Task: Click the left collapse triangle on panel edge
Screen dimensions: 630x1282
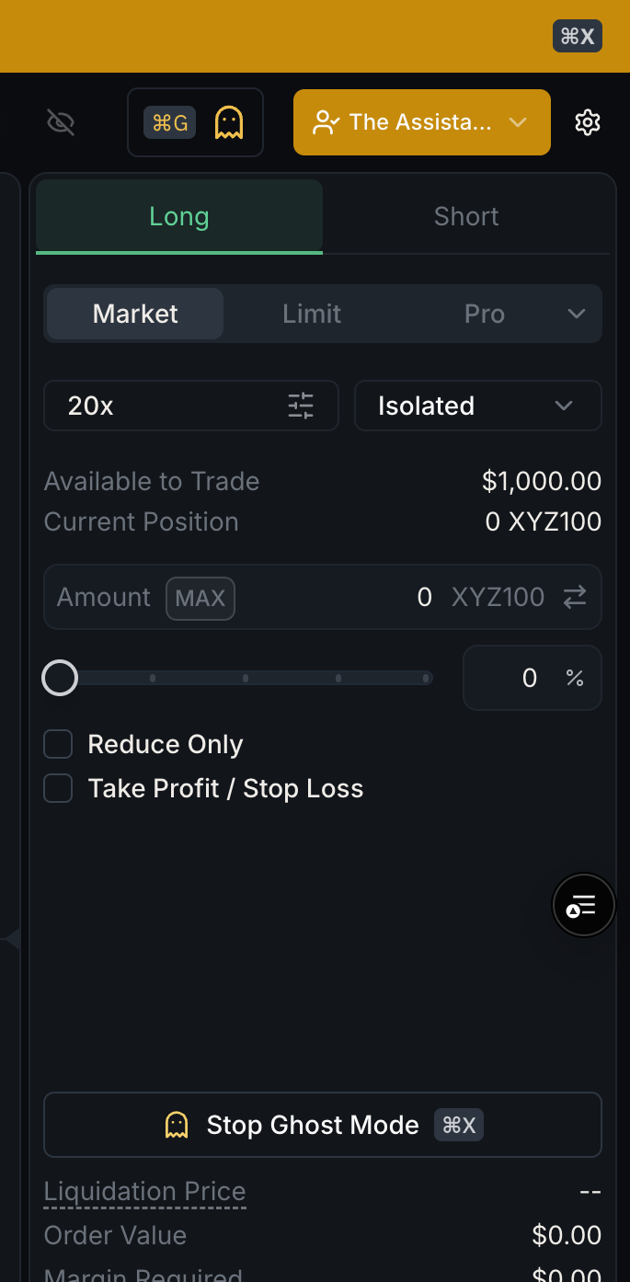Action: click(12, 939)
